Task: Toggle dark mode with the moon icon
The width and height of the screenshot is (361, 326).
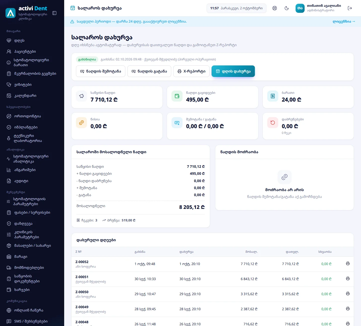Action: pyautogui.click(x=287, y=8)
